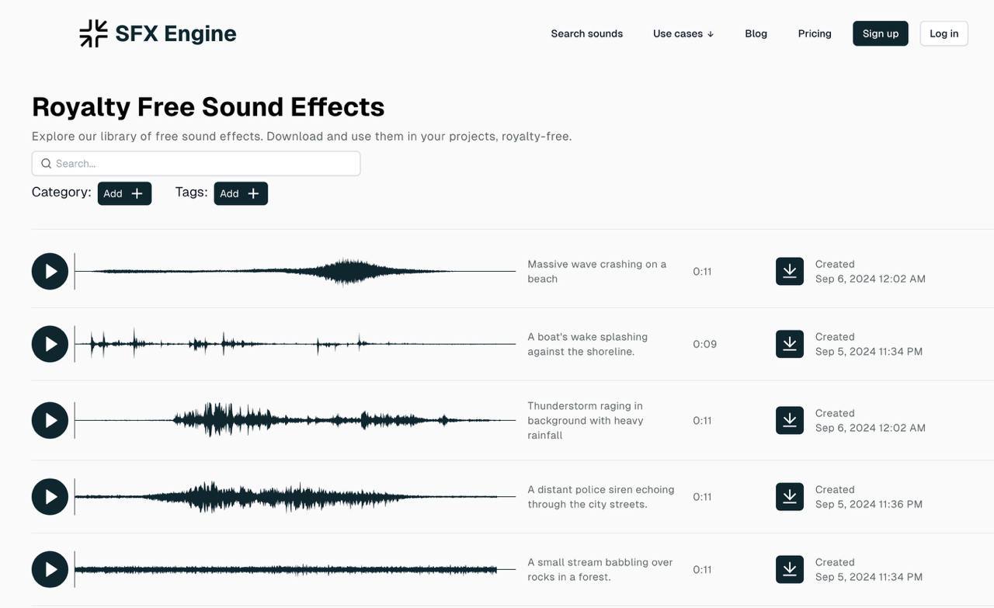Image resolution: width=994 pixels, height=608 pixels.
Task: Expand the Use cases dropdown menu
Action: tap(683, 33)
